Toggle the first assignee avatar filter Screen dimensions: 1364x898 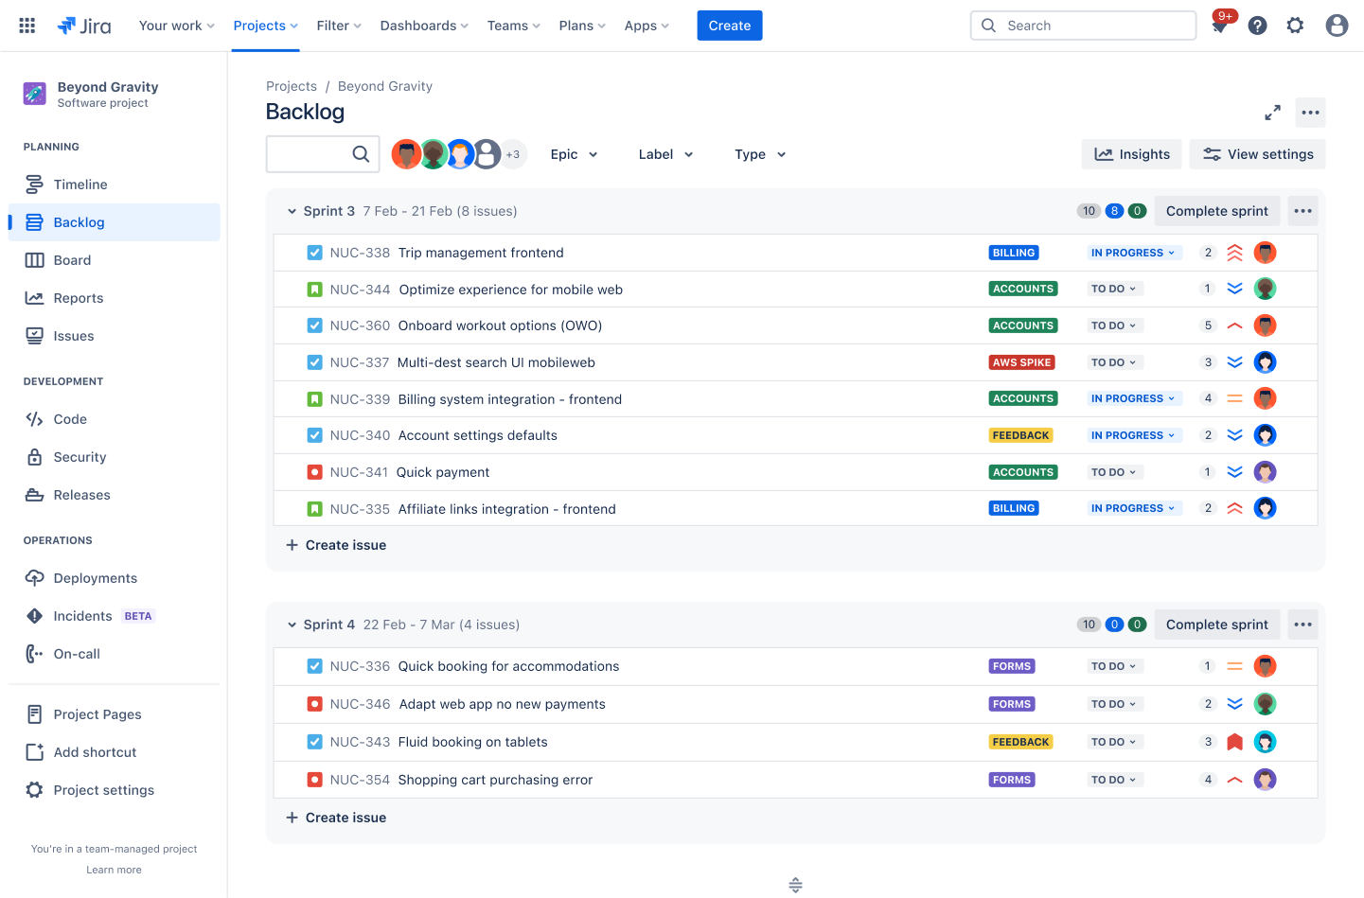[x=406, y=153]
